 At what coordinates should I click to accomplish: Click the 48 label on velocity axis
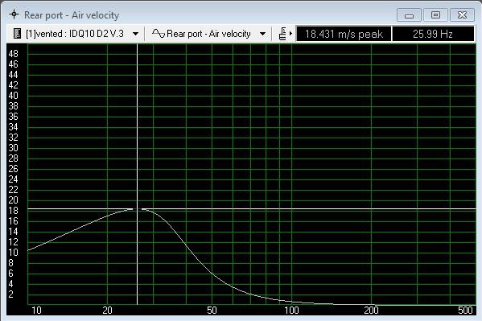tap(13, 54)
